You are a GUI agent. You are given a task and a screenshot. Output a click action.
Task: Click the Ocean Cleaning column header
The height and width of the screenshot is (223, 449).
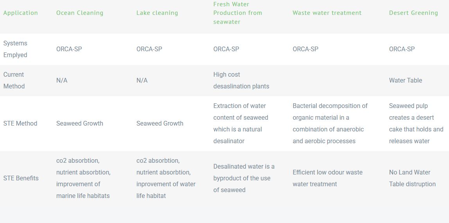click(x=80, y=13)
